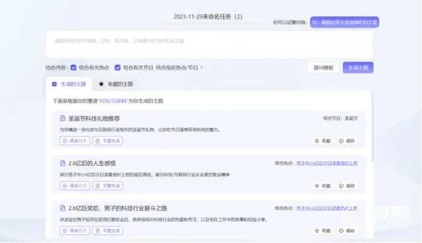
Task: Click the 生成主题 button
Action: pos(358,67)
